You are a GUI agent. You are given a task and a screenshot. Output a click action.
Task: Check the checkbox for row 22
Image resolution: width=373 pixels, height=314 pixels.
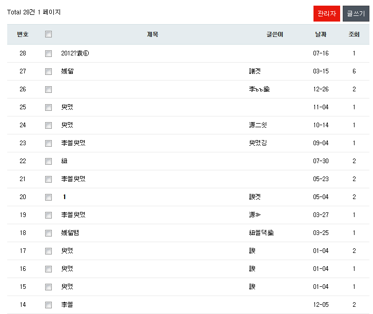pos(49,161)
